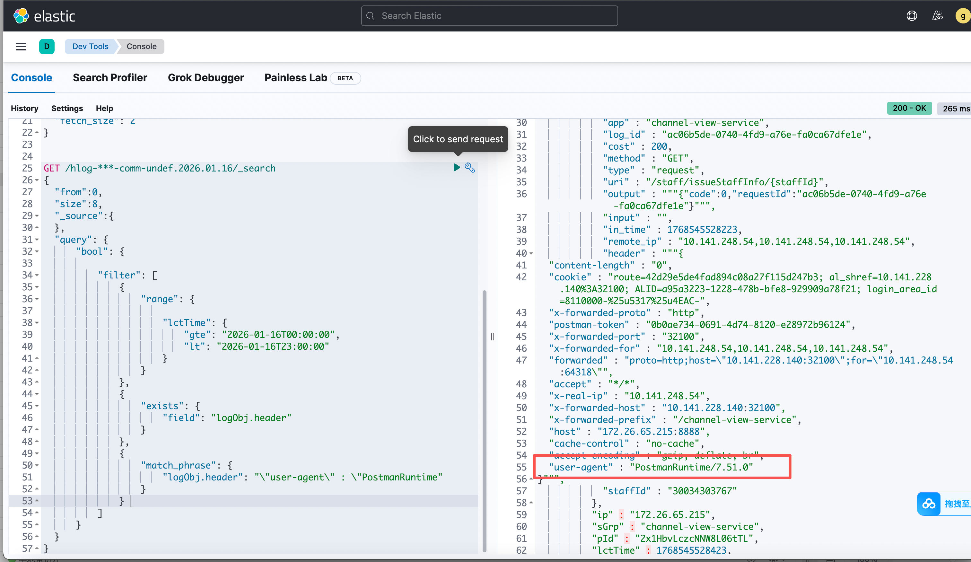Focus the Search Elastic input field
Screen dimensions: 971x562
coord(489,16)
